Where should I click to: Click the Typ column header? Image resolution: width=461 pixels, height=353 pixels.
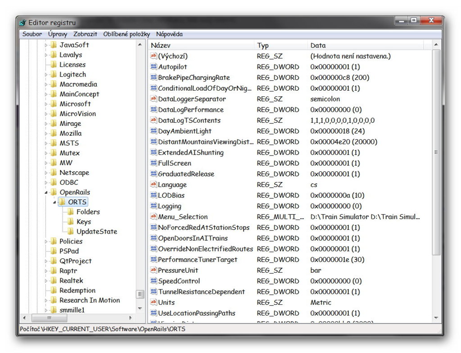pyautogui.click(x=280, y=46)
